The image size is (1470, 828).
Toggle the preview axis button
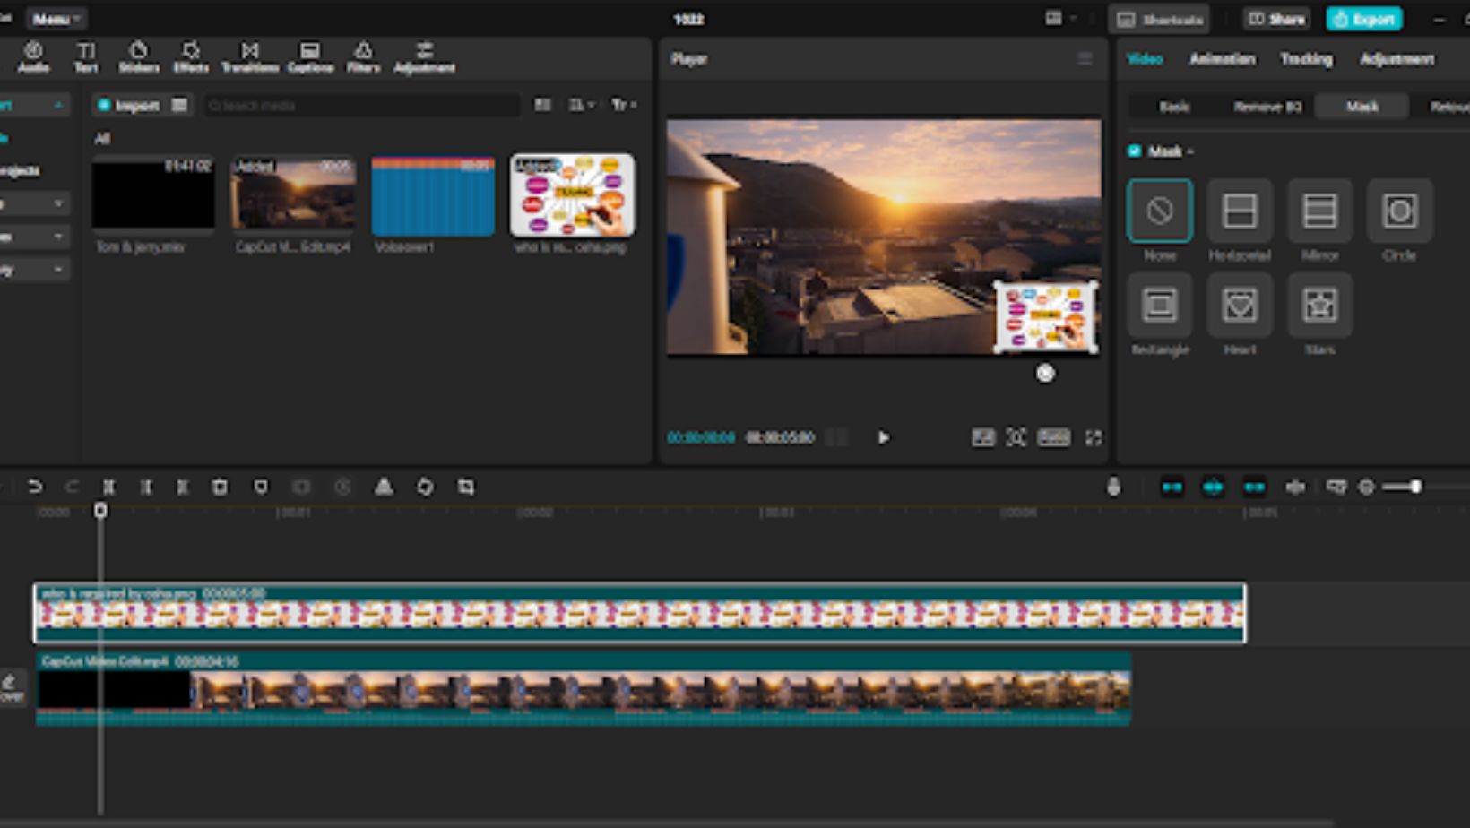click(1295, 487)
